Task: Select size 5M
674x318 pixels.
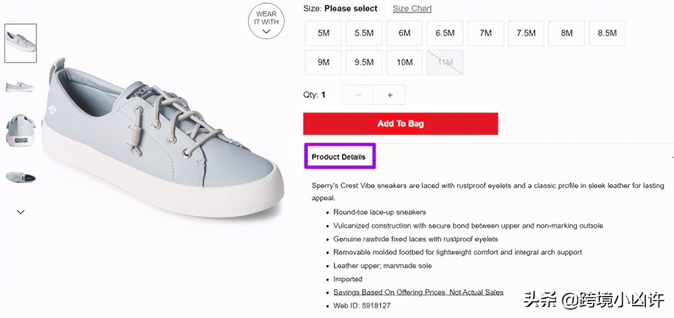Action: [x=323, y=33]
